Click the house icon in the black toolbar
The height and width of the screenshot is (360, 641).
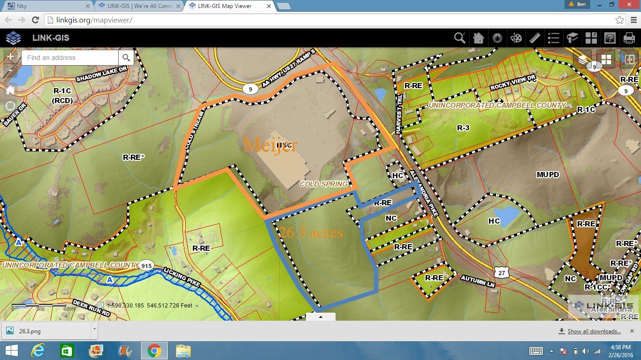click(x=479, y=38)
